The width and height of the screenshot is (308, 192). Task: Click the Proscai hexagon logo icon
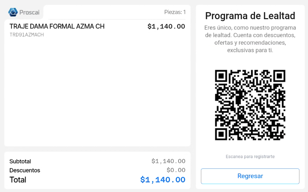13,12
